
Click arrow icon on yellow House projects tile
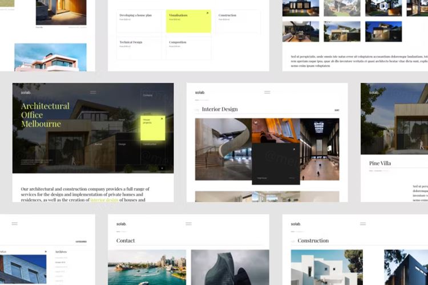click(161, 119)
